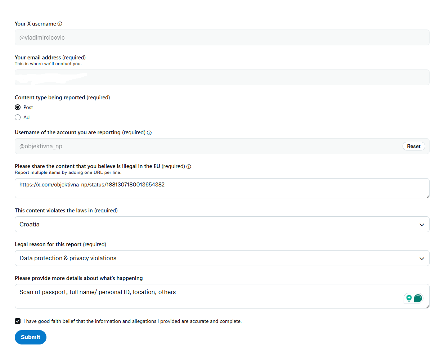Image resolution: width=440 pixels, height=347 pixels.
Task: Open the legal reason dropdown
Action: (222, 258)
